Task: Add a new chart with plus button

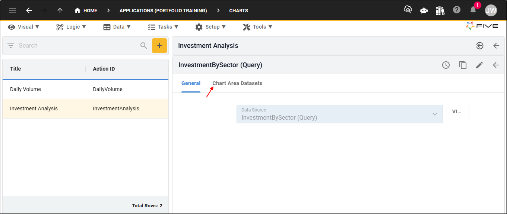Action: (159, 46)
